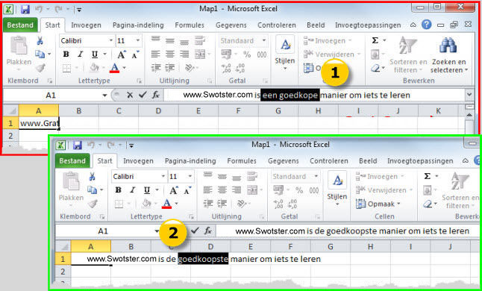This screenshot has width=482, height=291.
Task: Click the AutoSum sigma icon in the top window
Action: pos(375,40)
